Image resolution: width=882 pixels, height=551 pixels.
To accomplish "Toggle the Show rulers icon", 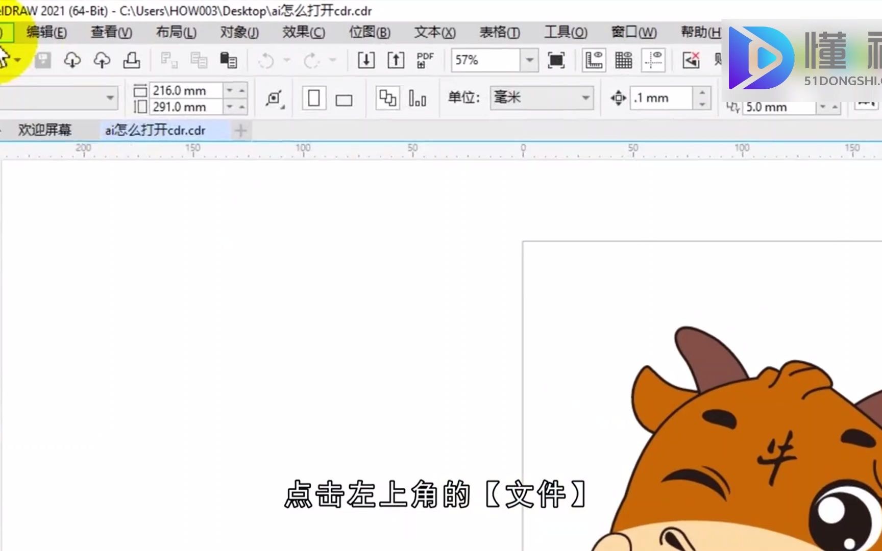I will click(x=594, y=60).
